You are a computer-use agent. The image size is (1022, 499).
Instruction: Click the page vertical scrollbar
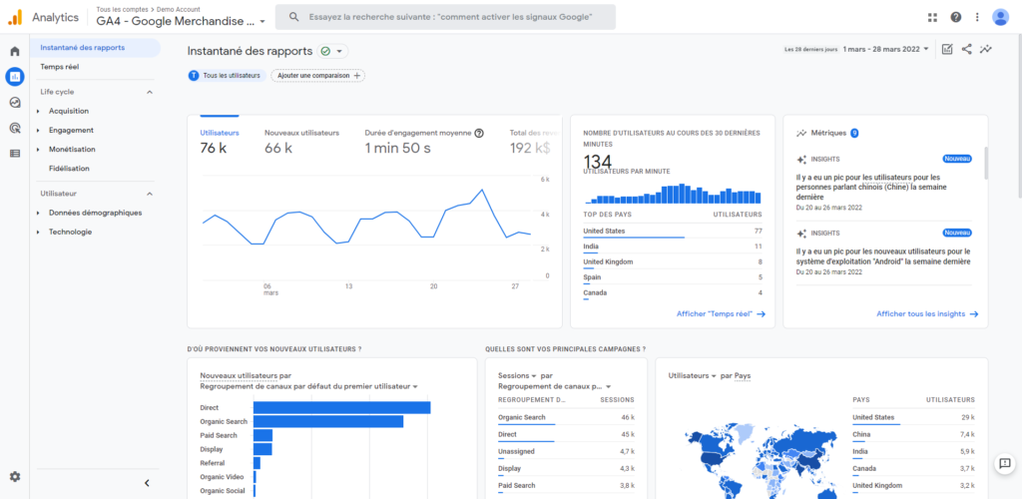click(x=1019, y=117)
